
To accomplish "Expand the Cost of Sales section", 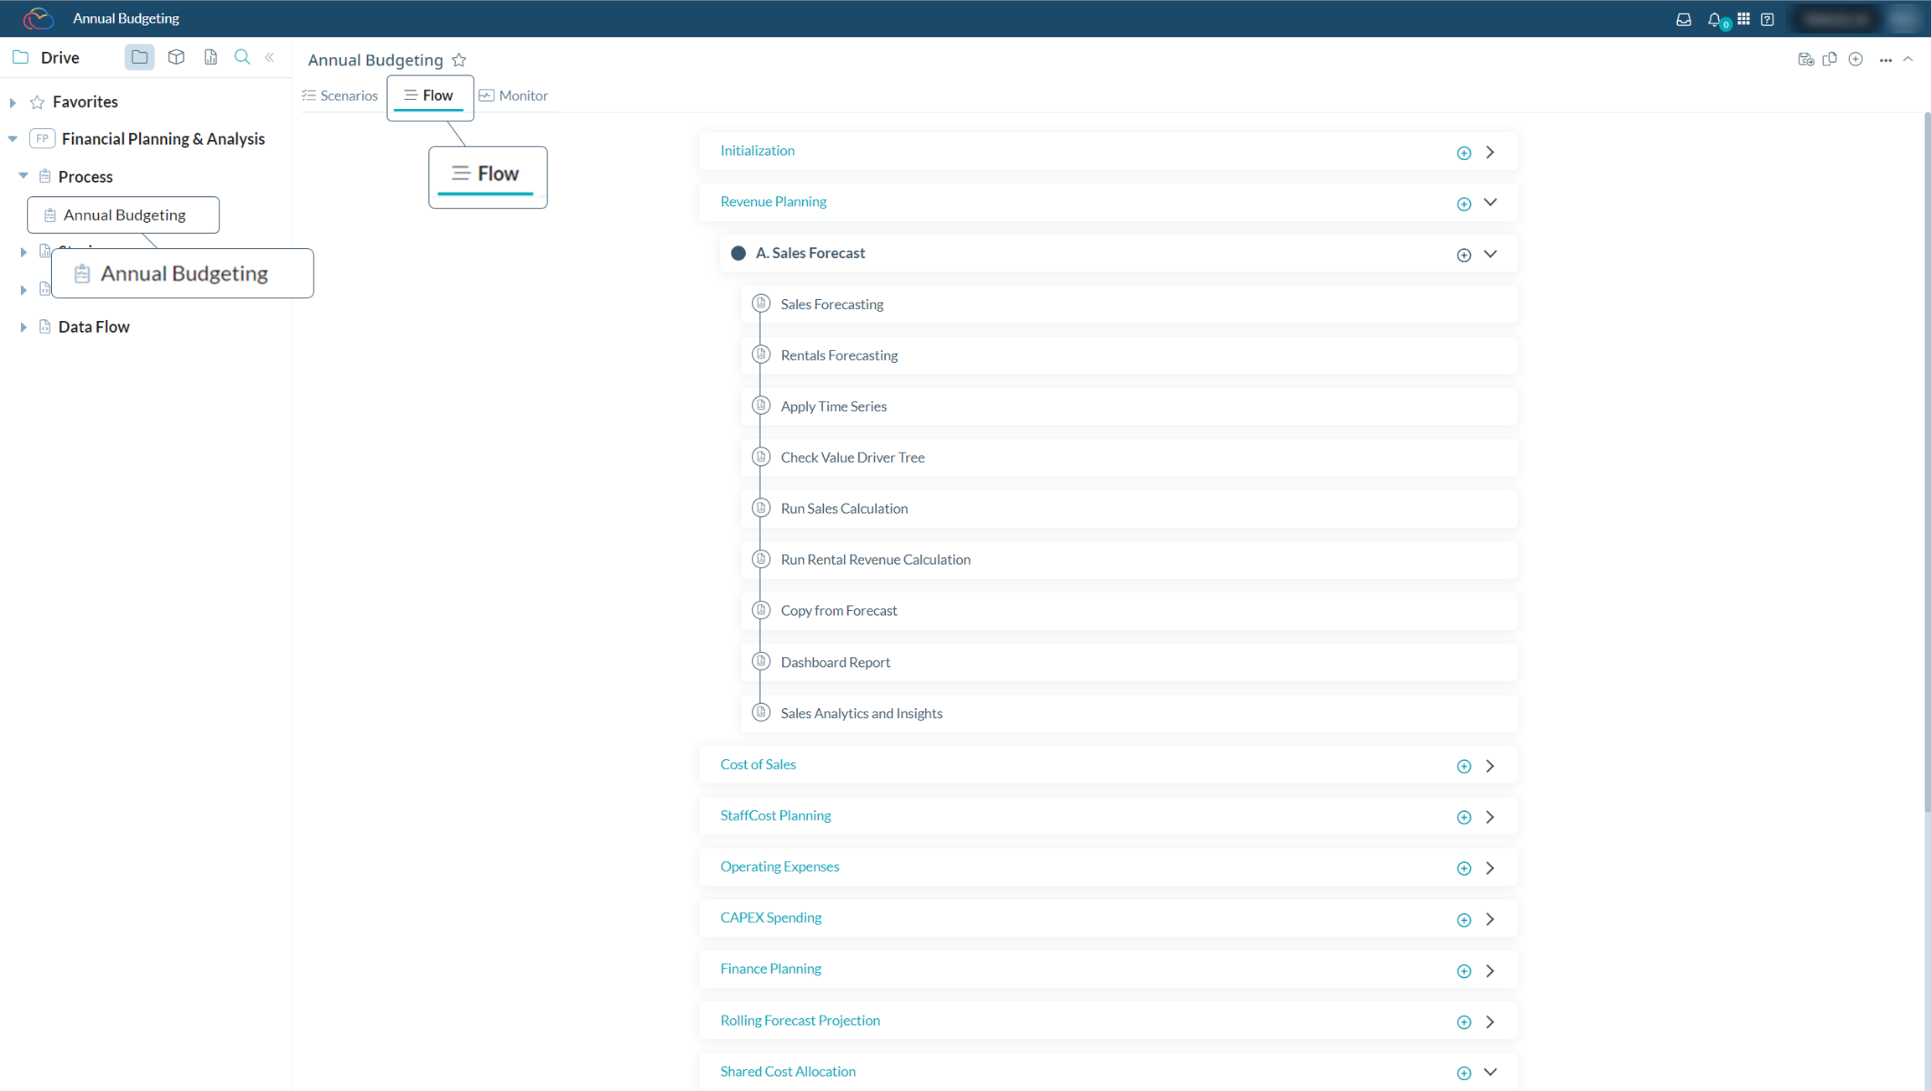I will [1490, 765].
